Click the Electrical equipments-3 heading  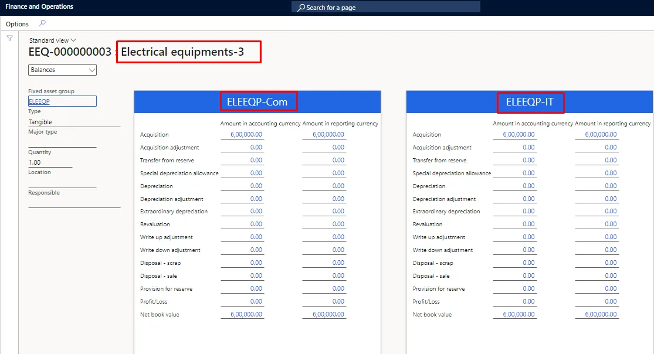tap(182, 52)
